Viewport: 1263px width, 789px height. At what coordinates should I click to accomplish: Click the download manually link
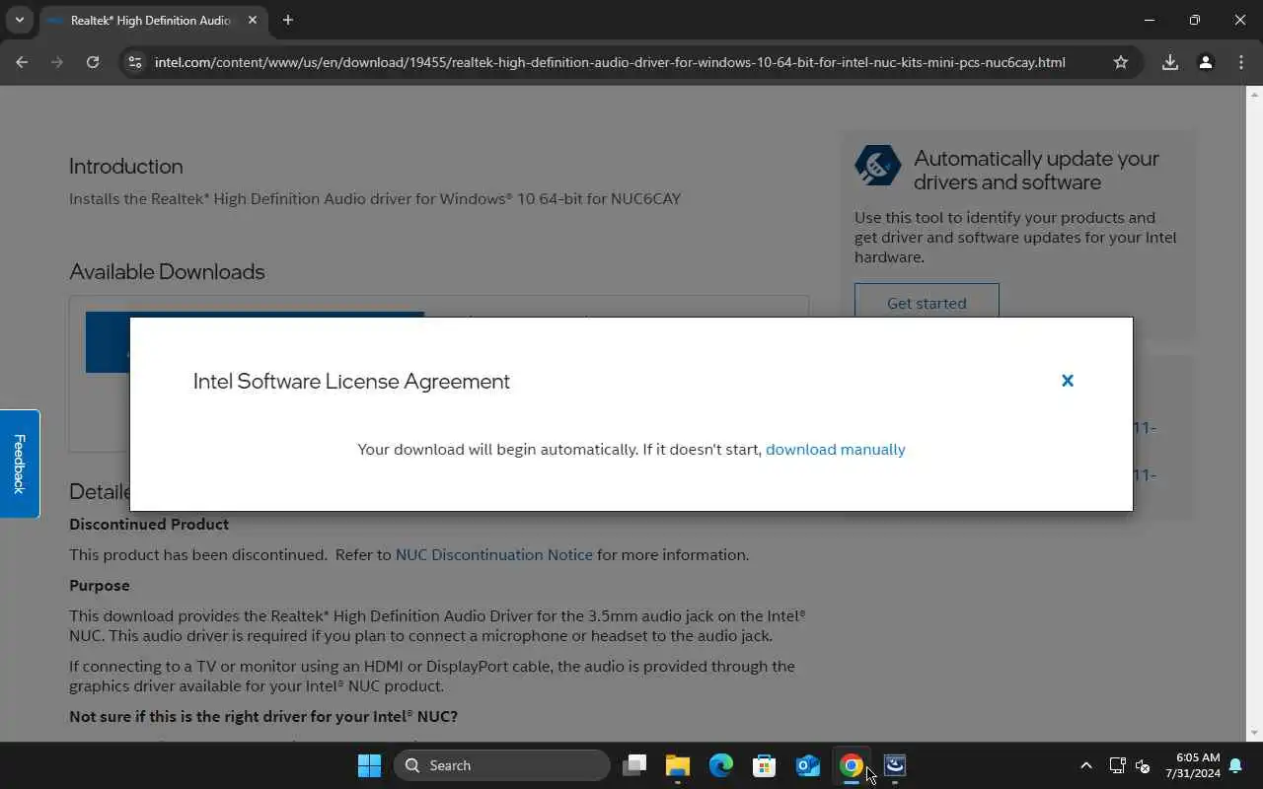[835, 449]
